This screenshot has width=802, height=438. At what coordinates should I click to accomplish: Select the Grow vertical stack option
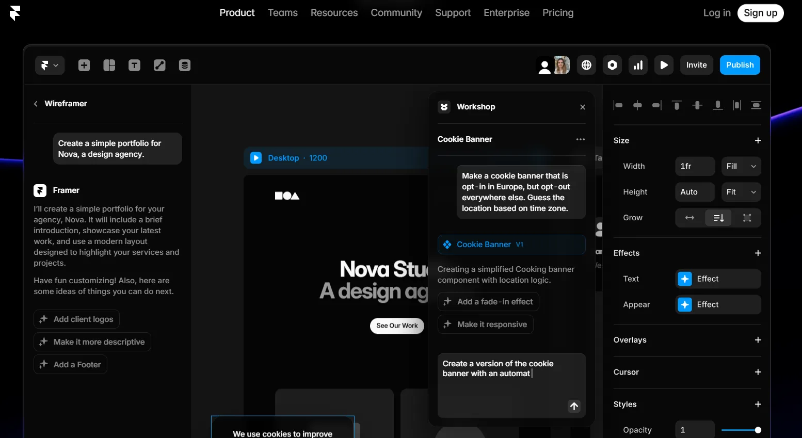718,218
